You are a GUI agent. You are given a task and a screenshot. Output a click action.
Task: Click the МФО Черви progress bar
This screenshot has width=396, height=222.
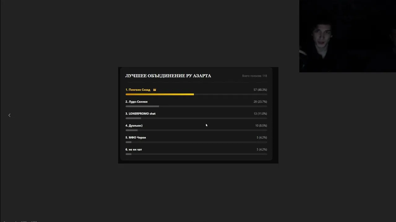coord(129,142)
